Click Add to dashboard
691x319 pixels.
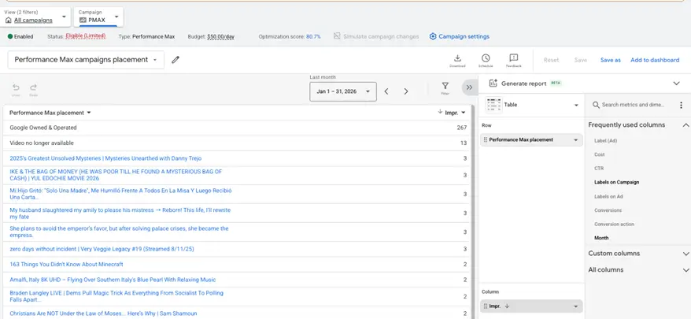pos(655,60)
